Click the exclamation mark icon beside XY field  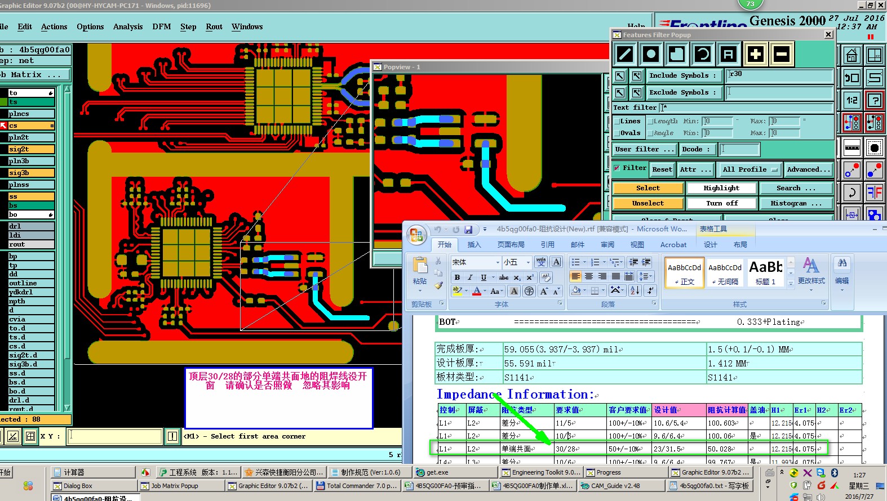(172, 436)
